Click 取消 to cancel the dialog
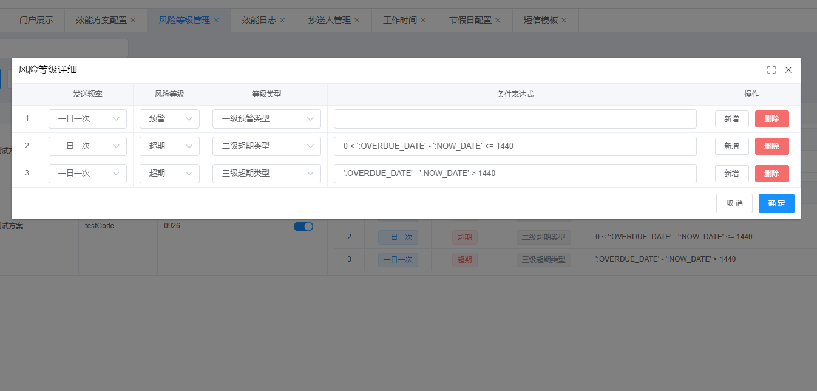Screen dimensions: 817x391 click(x=734, y=203)
